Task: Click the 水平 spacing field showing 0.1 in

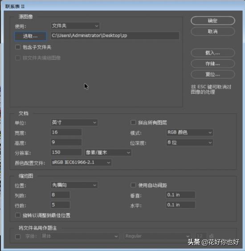Action: (x=181, y=205)
